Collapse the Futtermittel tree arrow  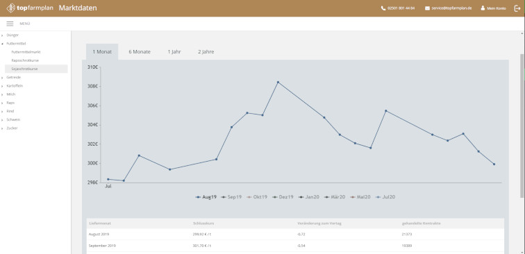[2, 44]
